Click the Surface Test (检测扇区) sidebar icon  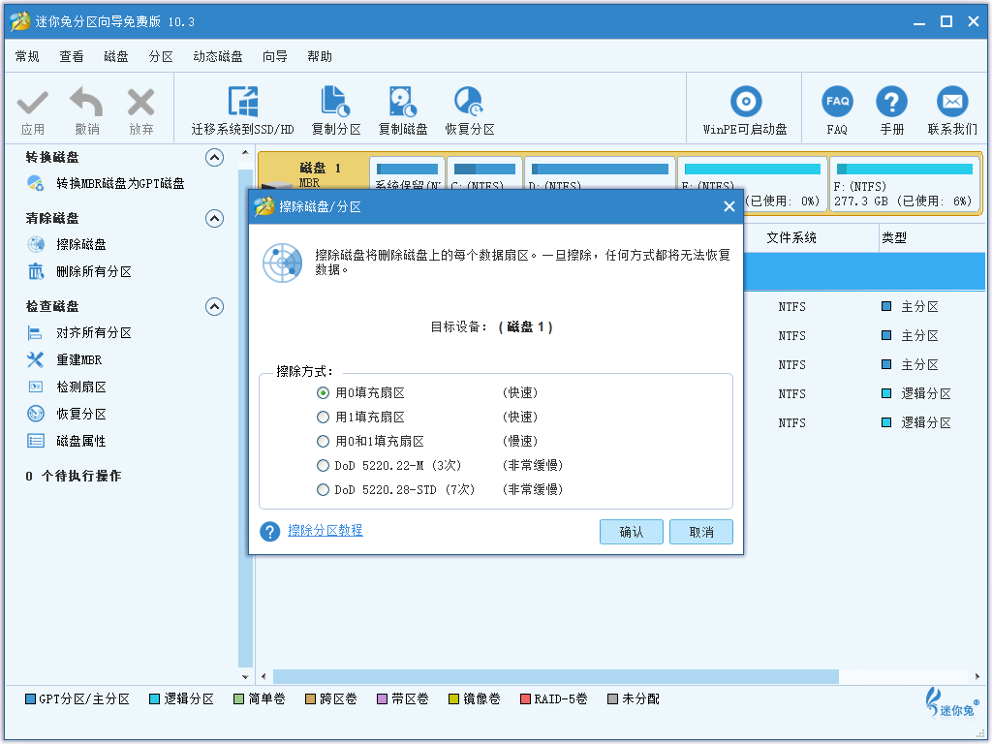point(36,387)
